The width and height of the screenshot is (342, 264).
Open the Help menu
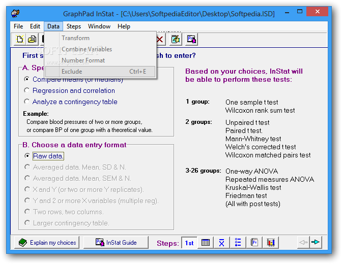tap(124, 26)
